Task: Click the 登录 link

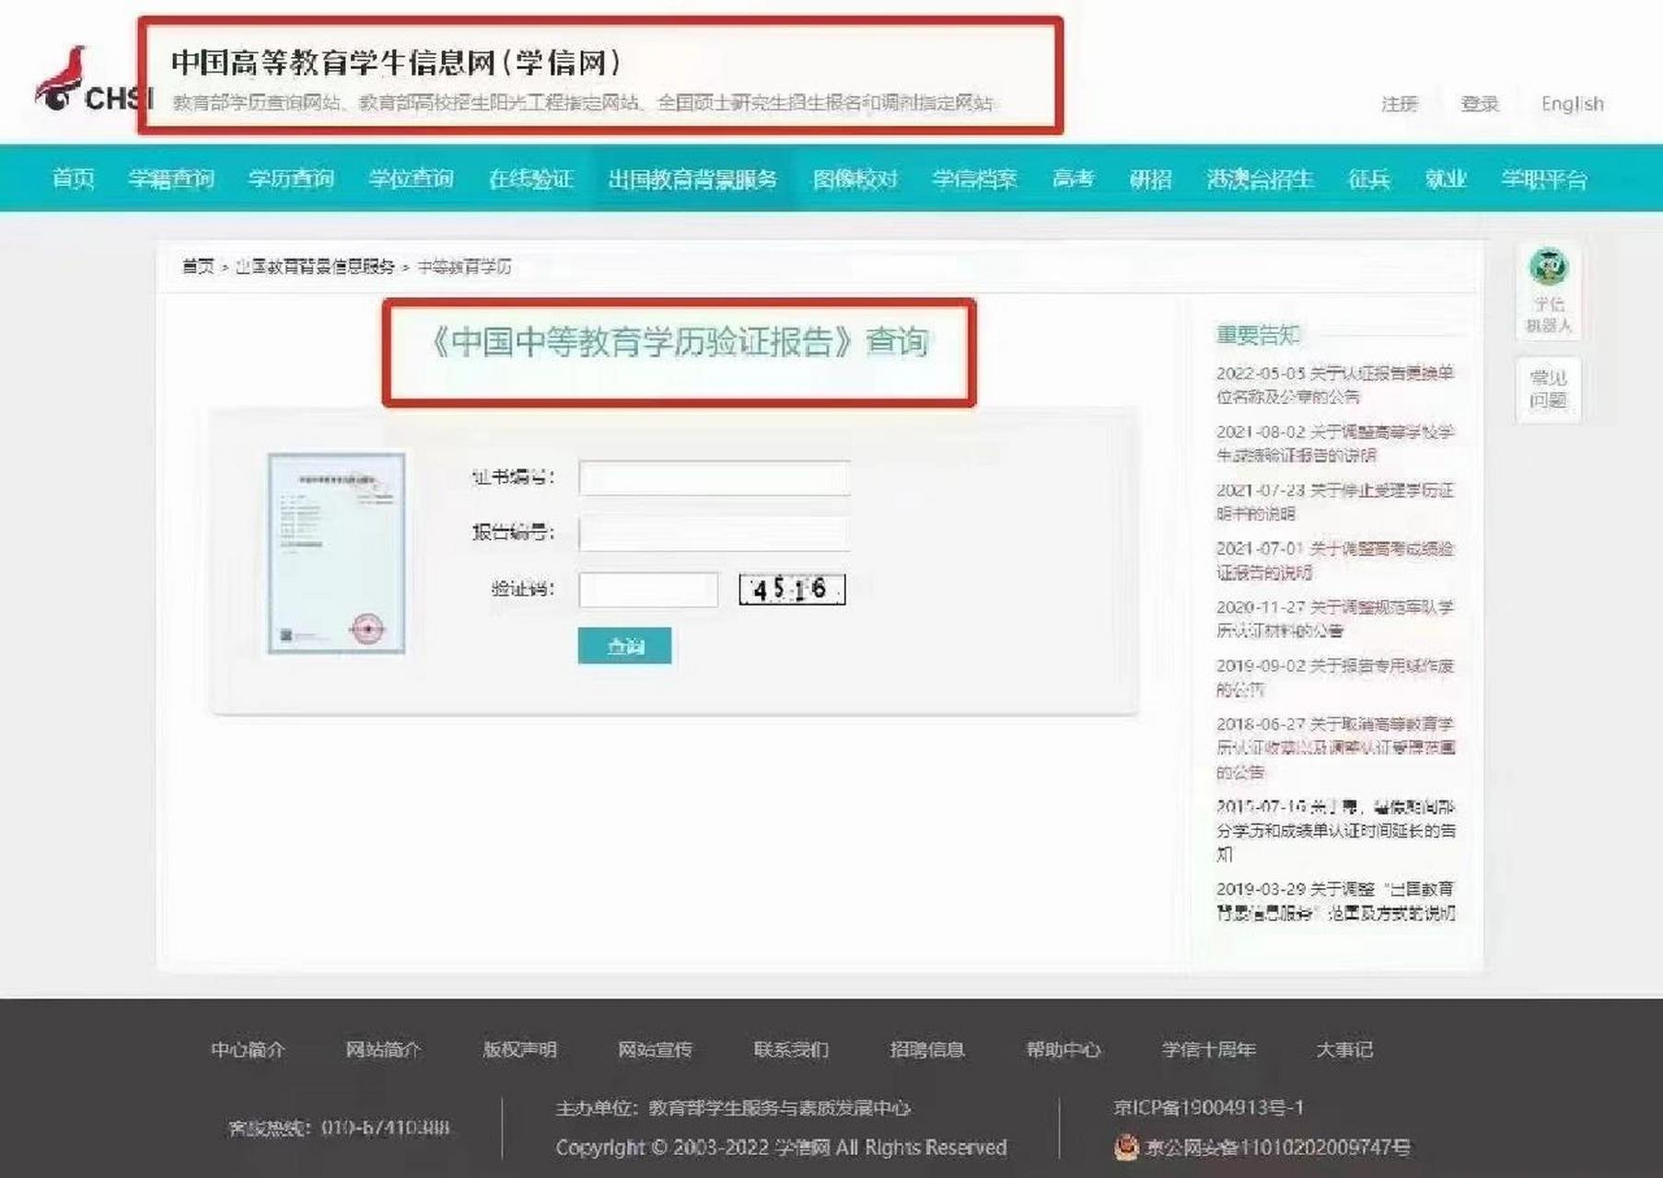Action: 1479,104
